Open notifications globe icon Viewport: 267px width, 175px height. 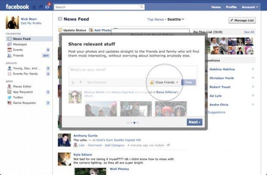(47, 7)
